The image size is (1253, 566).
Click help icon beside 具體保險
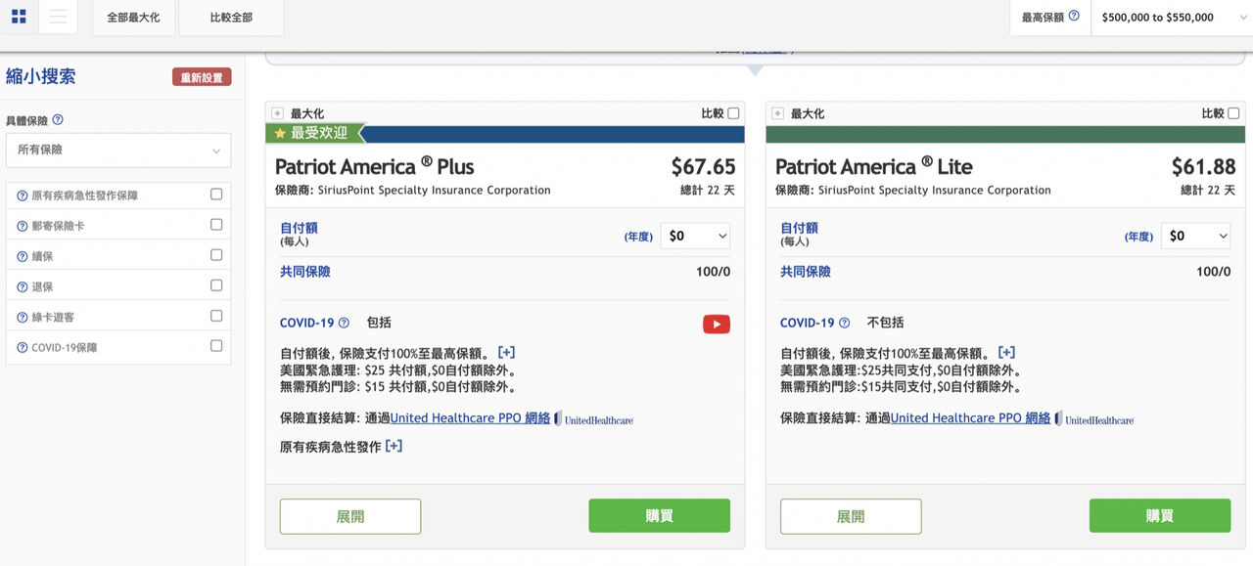[58, 120]
